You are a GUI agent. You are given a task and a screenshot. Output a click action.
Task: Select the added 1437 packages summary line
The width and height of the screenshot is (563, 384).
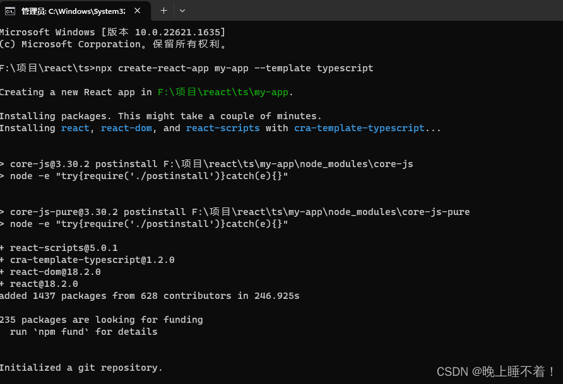pyautogui.click(x=149, y=295)
